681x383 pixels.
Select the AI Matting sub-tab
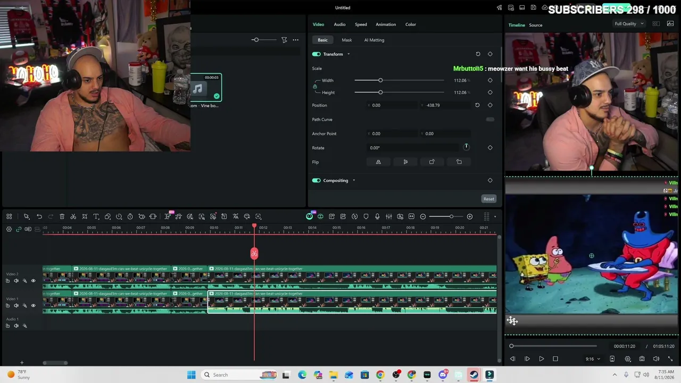click(374, 40)
